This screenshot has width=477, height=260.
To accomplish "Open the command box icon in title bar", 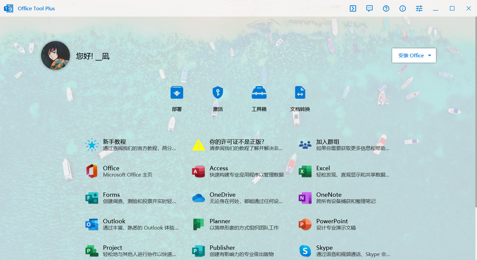I will (353, 9).
